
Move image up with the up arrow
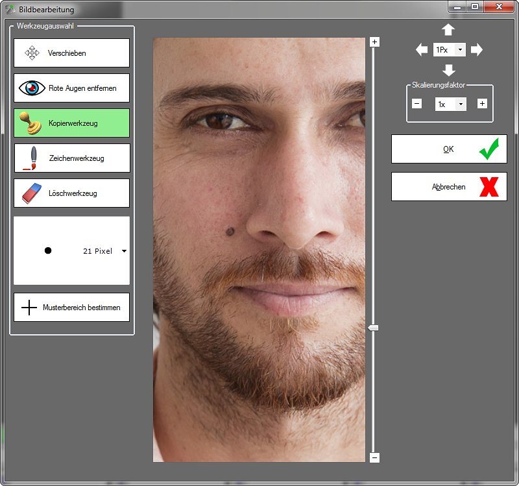point(448,30)
